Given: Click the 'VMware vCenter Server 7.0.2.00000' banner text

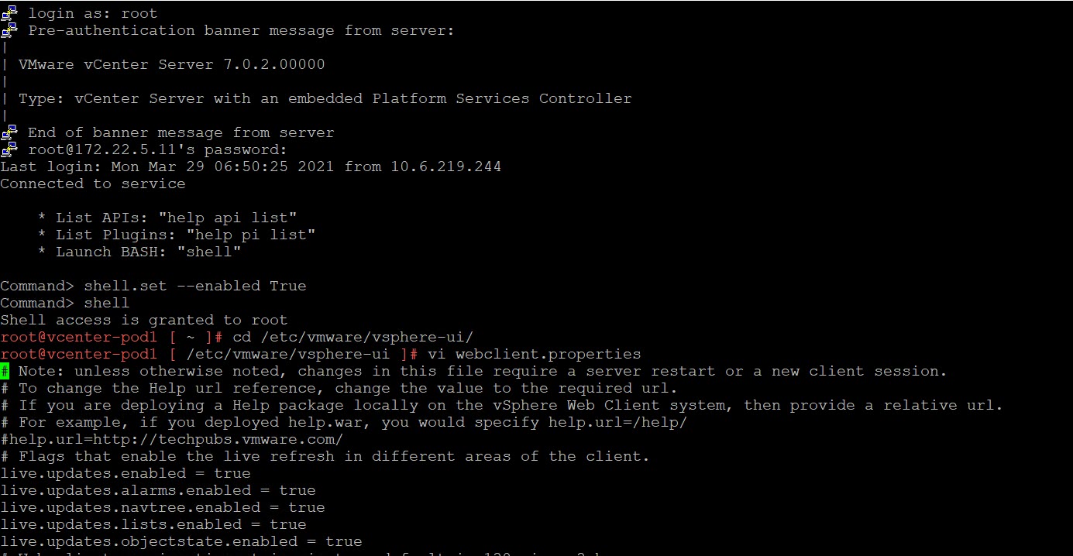Looking at the screenshot, I should (x=171, y=64).
